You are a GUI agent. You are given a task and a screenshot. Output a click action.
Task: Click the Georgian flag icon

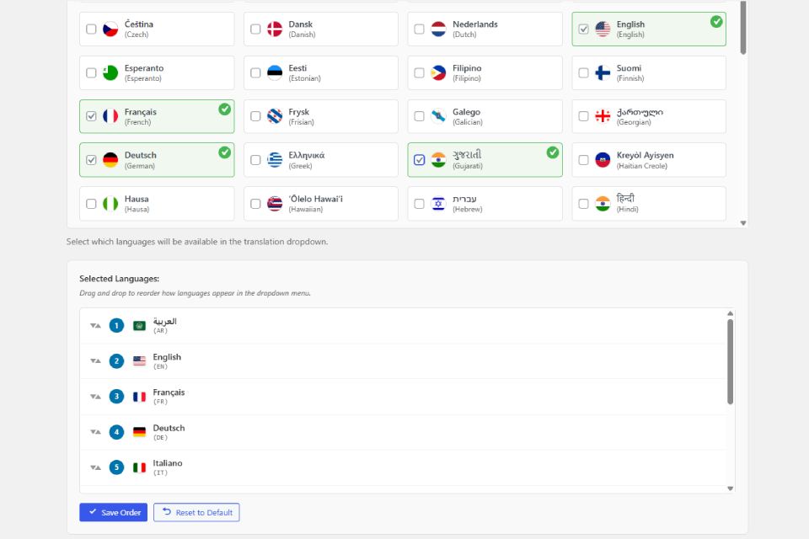coord(603,116)
